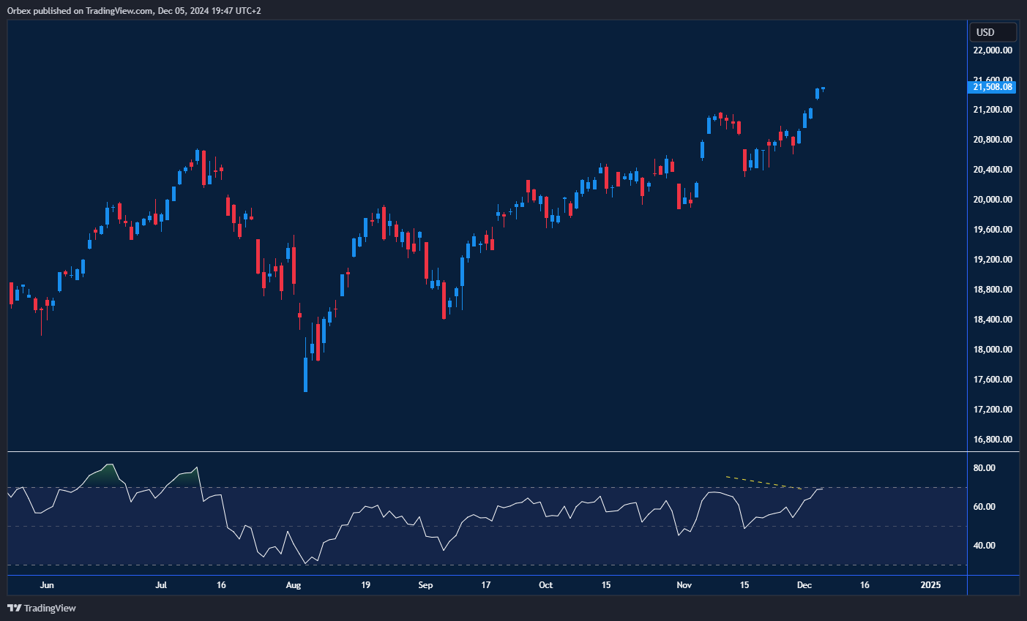The image size is (1027, 621).
Task: Click the 40.00 level label in RSI pane
Action: [983, 545]
